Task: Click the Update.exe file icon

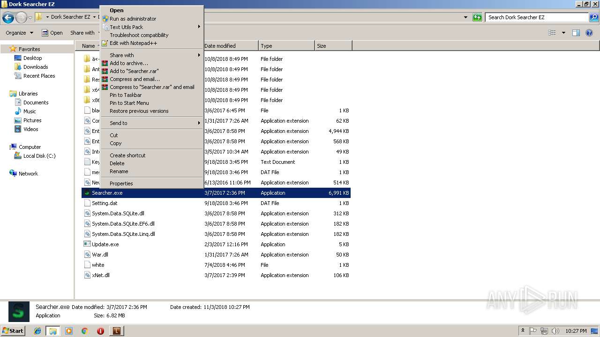Action: pyautogui.click(x=87, y=244)
